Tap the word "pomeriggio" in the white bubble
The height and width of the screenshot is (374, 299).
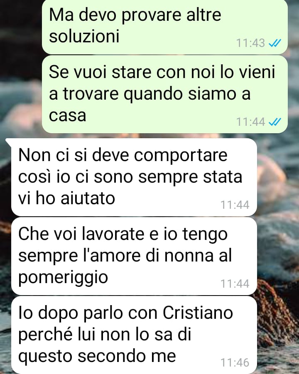[x=63, y=278]
